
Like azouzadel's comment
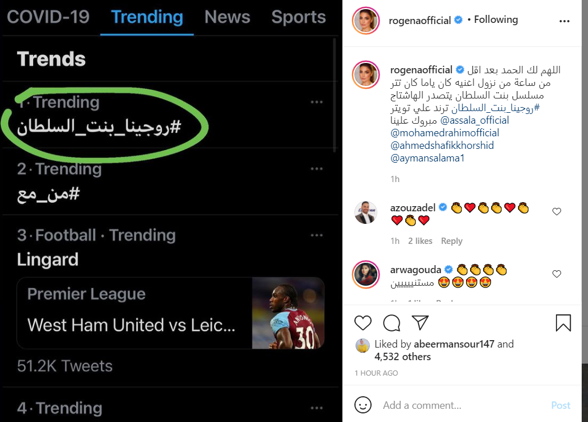point(557,212)
